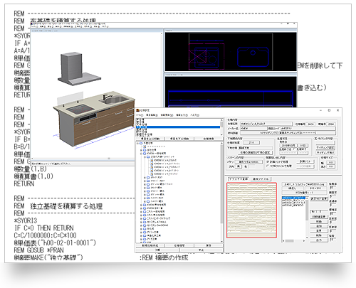Expand the ニチハ寒冷地用 folder
This screenshot has width=356, height=288.
(x=141, y=215)
